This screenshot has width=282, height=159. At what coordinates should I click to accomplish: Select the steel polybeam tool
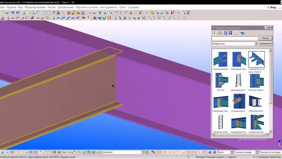tap(63, 18)
